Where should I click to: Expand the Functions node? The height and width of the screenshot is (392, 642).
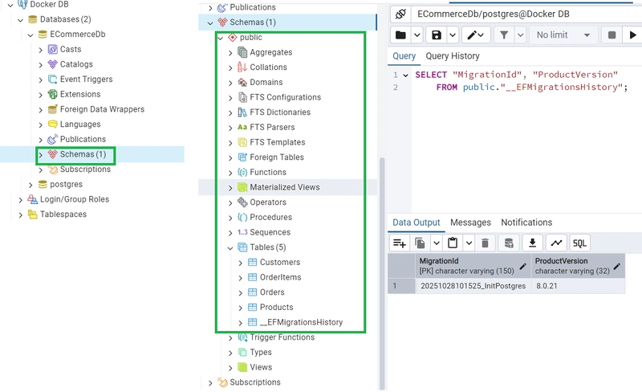click(x=230, y=173)
